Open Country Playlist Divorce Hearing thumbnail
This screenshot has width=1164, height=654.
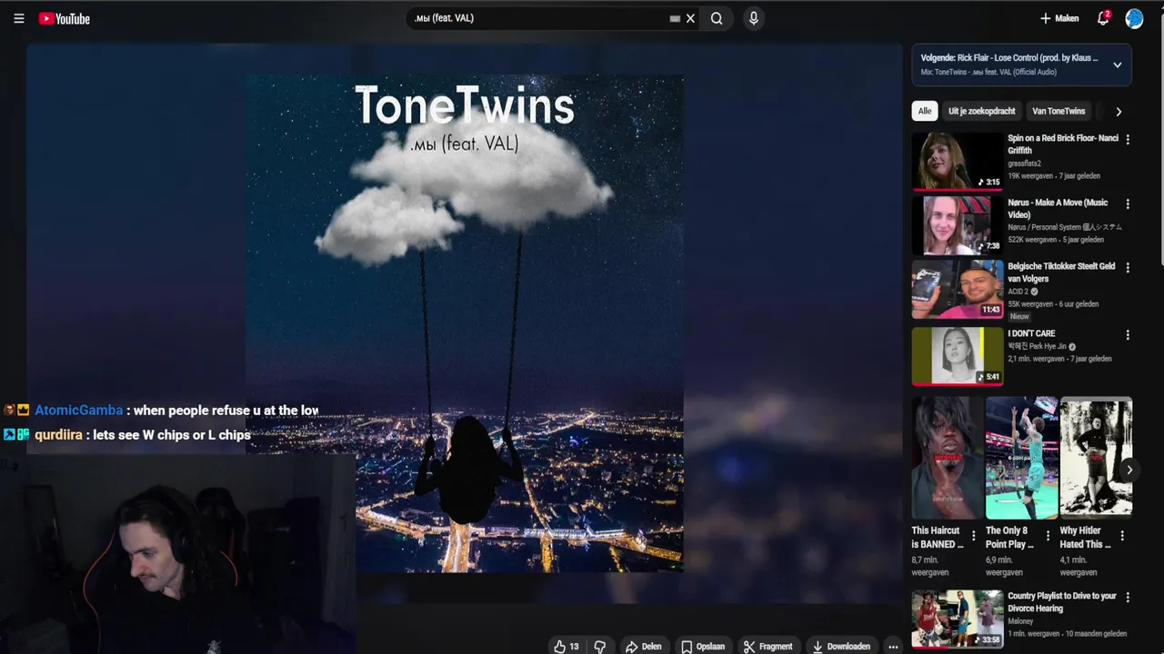click(x=958, y=619)
